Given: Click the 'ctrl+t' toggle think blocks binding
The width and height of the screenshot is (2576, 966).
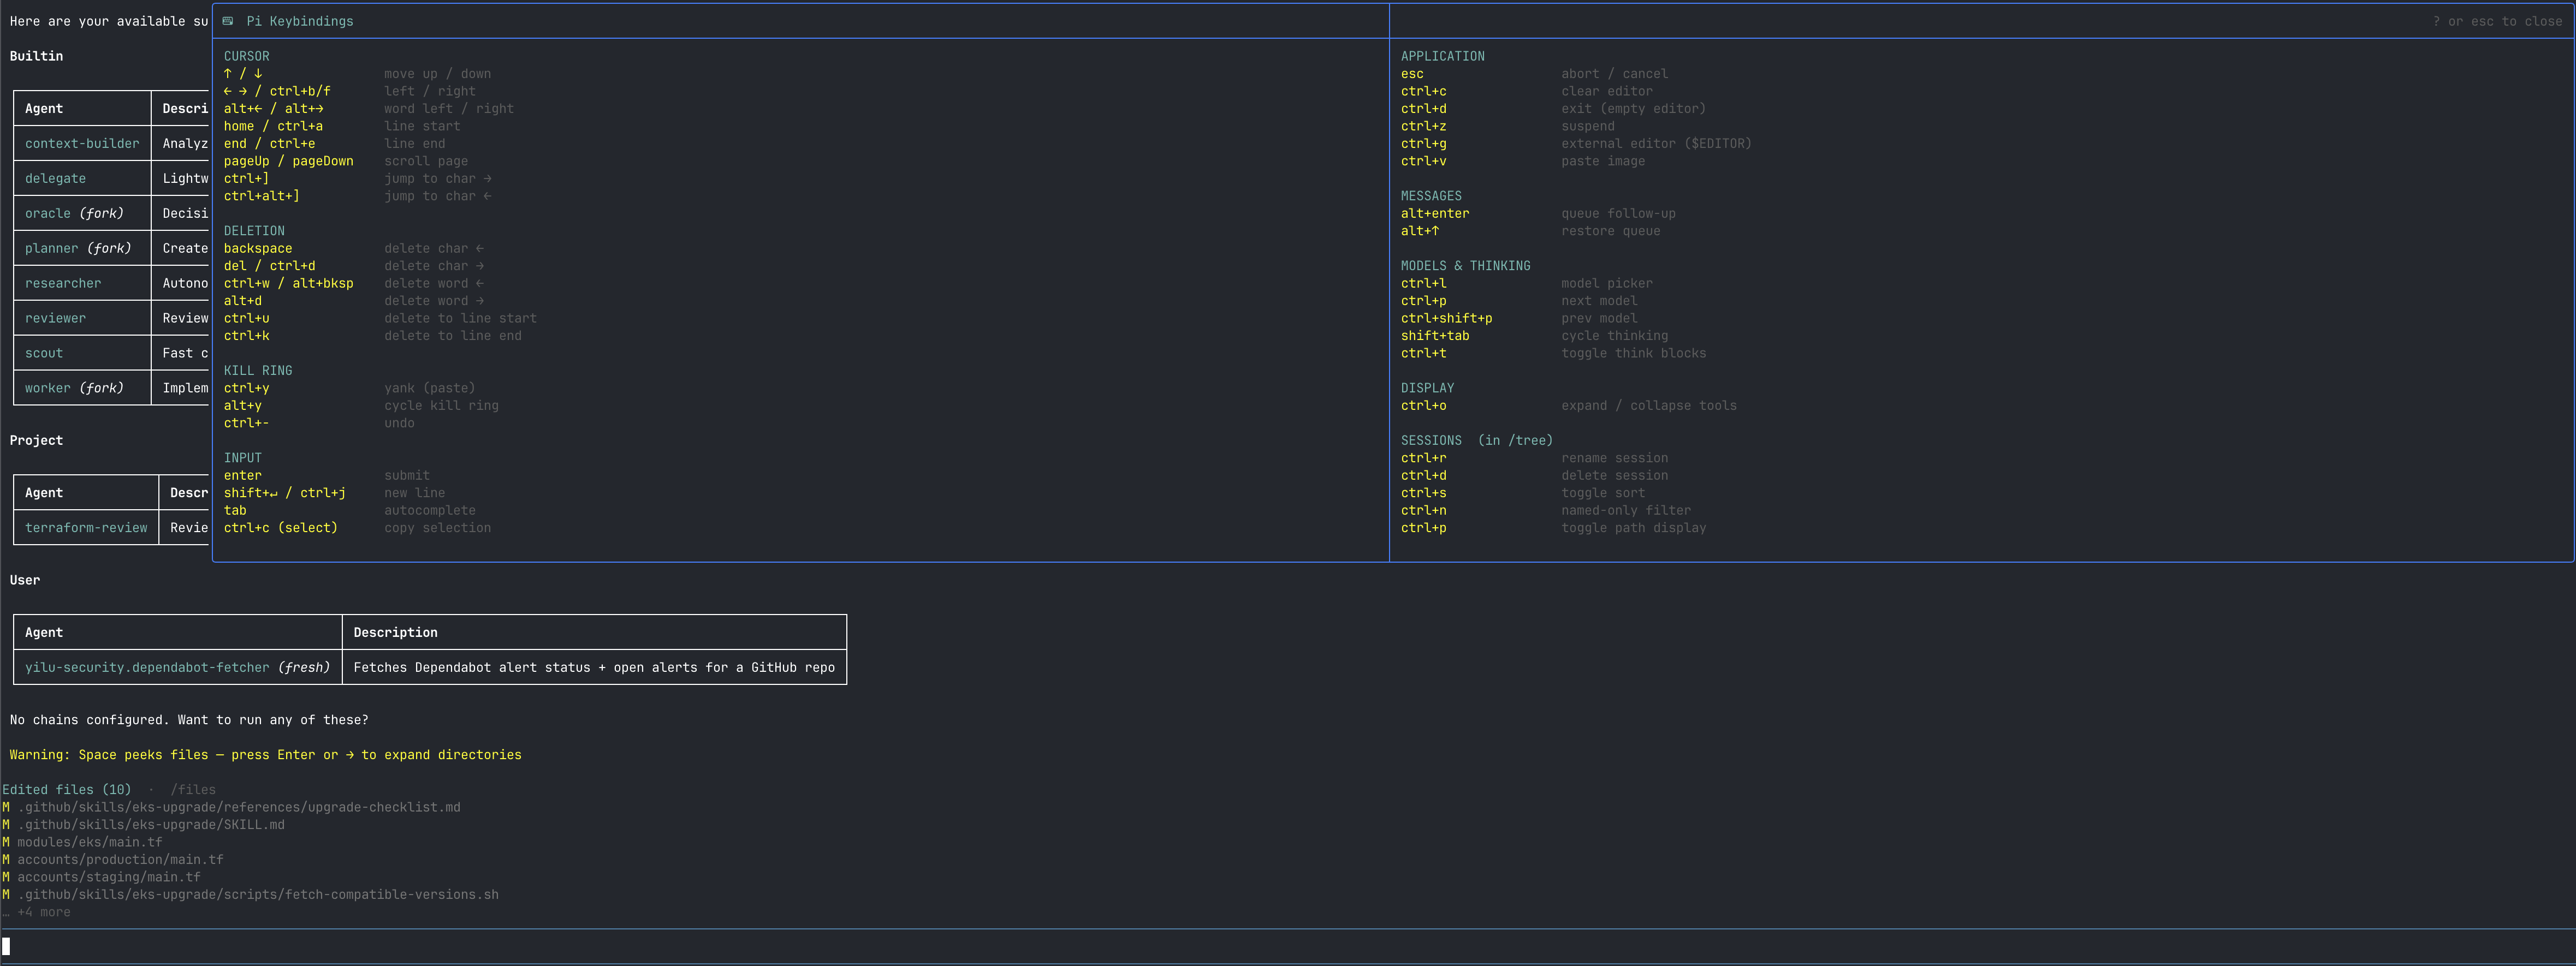Looking at the screenshot, I should click(x=1424, y=353).
